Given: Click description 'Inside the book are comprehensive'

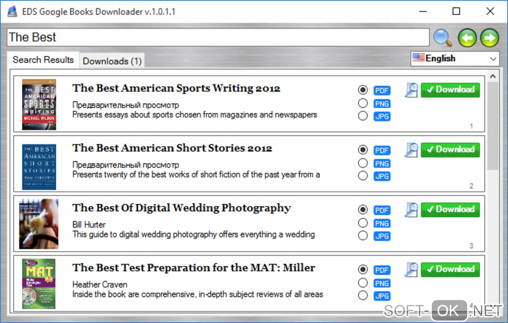Looking at the screenshot, I should coord(198,295).
